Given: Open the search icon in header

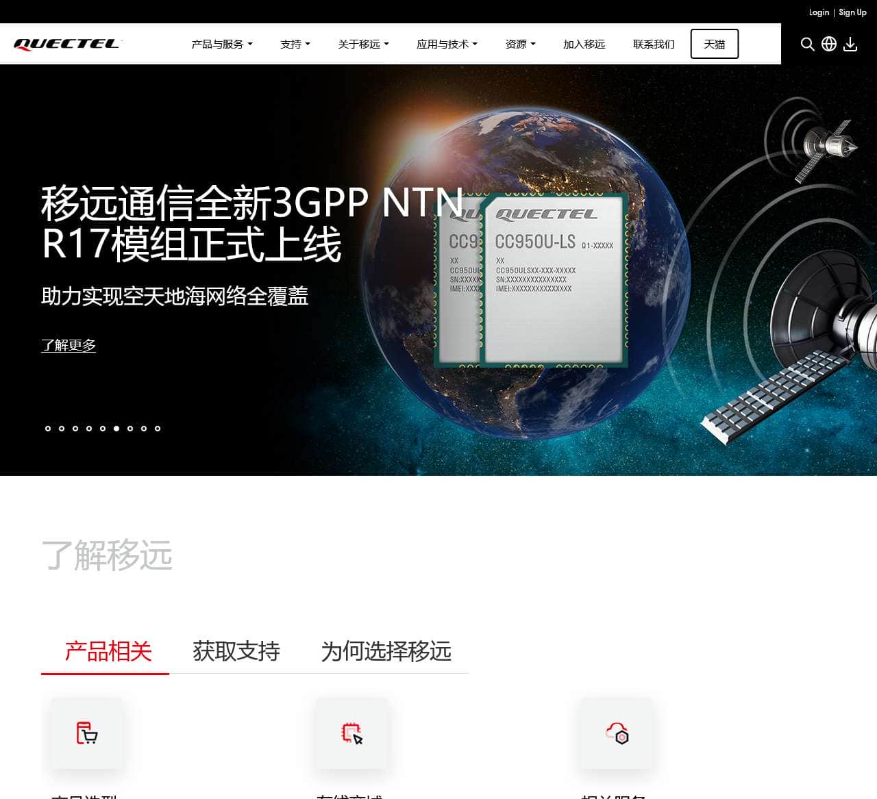Looking at the screenshot, I should (x=807, y=45).
